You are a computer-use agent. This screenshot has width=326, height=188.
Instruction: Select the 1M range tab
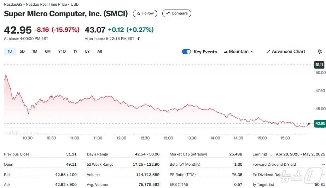(x=35, y=51)
